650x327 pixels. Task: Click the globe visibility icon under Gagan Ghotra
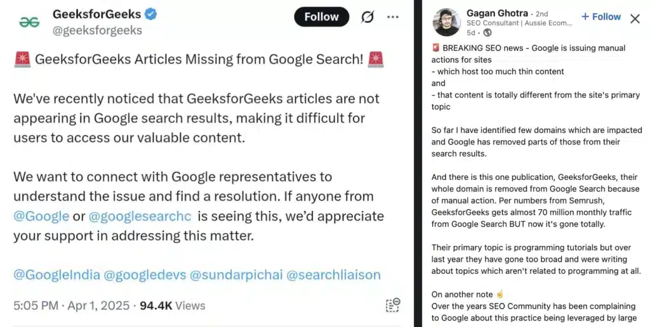click(487, 32)
